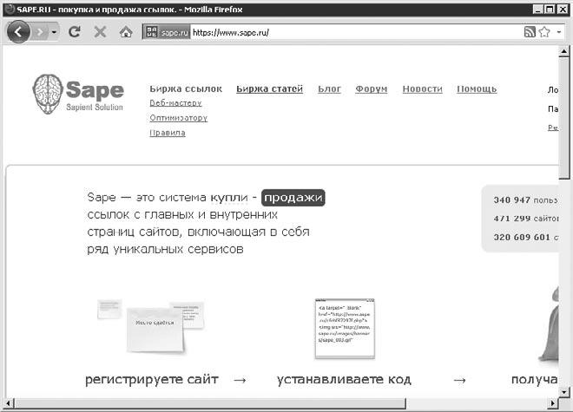
Task: Click the browser Back arrow button
Action: pyautogui.click(x=18, y=32)
